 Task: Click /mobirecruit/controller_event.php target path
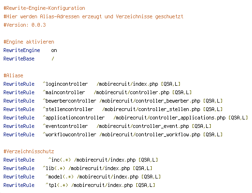point(143,126)
